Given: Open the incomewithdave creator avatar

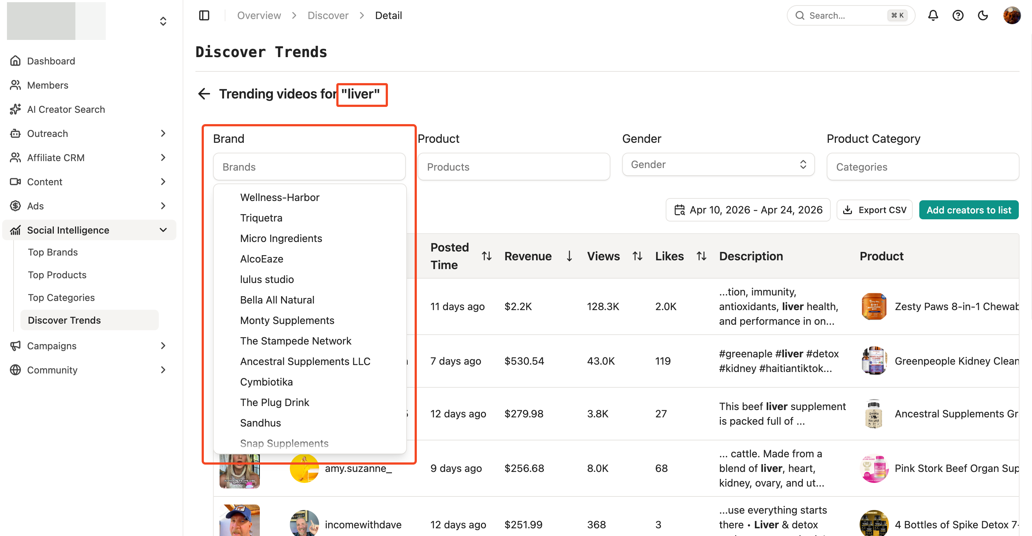Looking at the screenshot, I should [304, 523].
